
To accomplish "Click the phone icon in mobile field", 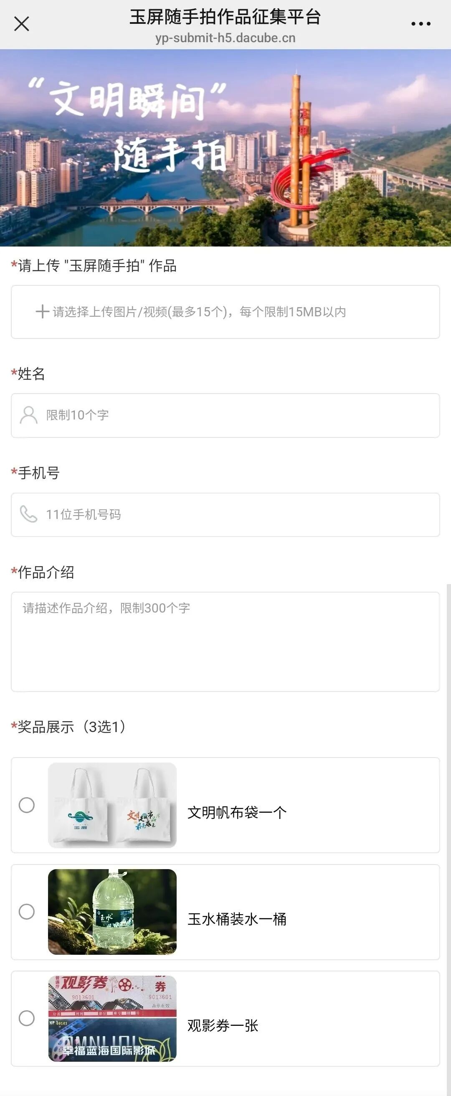I will click(28, 514).
